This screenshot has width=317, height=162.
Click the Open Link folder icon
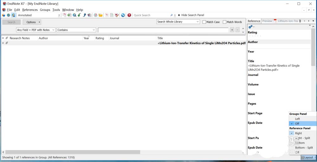pos(100,15)
